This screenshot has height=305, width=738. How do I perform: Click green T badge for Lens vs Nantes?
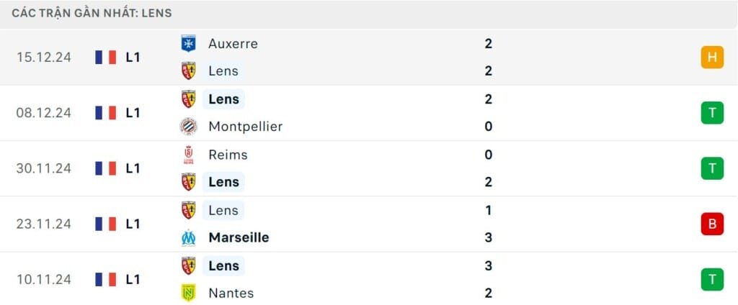point(711,279)
